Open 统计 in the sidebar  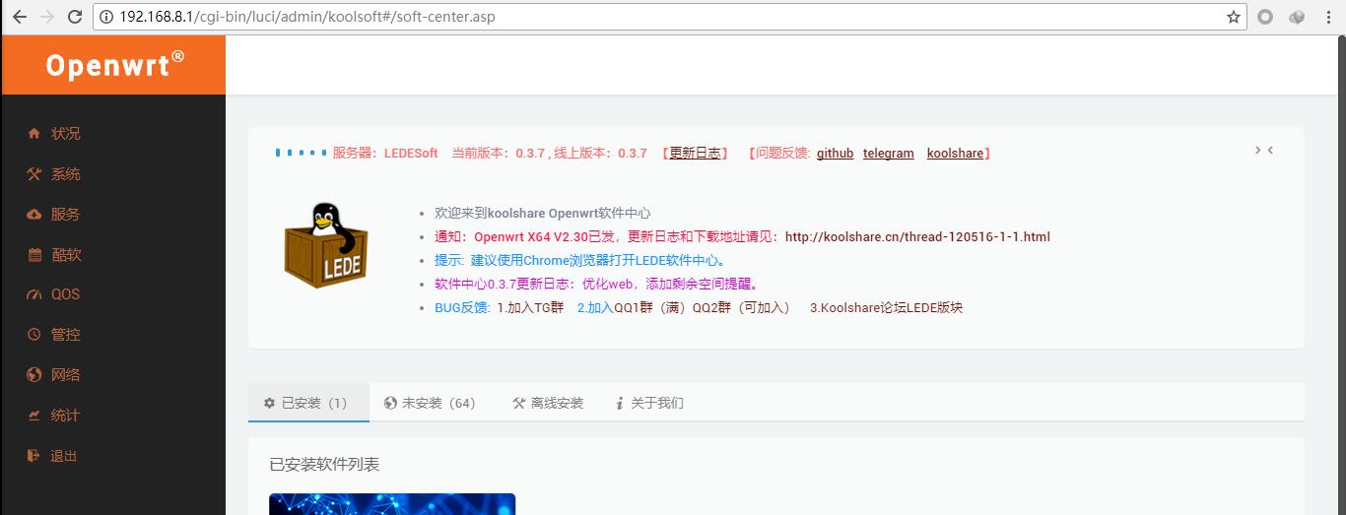(x=66, y=416)
